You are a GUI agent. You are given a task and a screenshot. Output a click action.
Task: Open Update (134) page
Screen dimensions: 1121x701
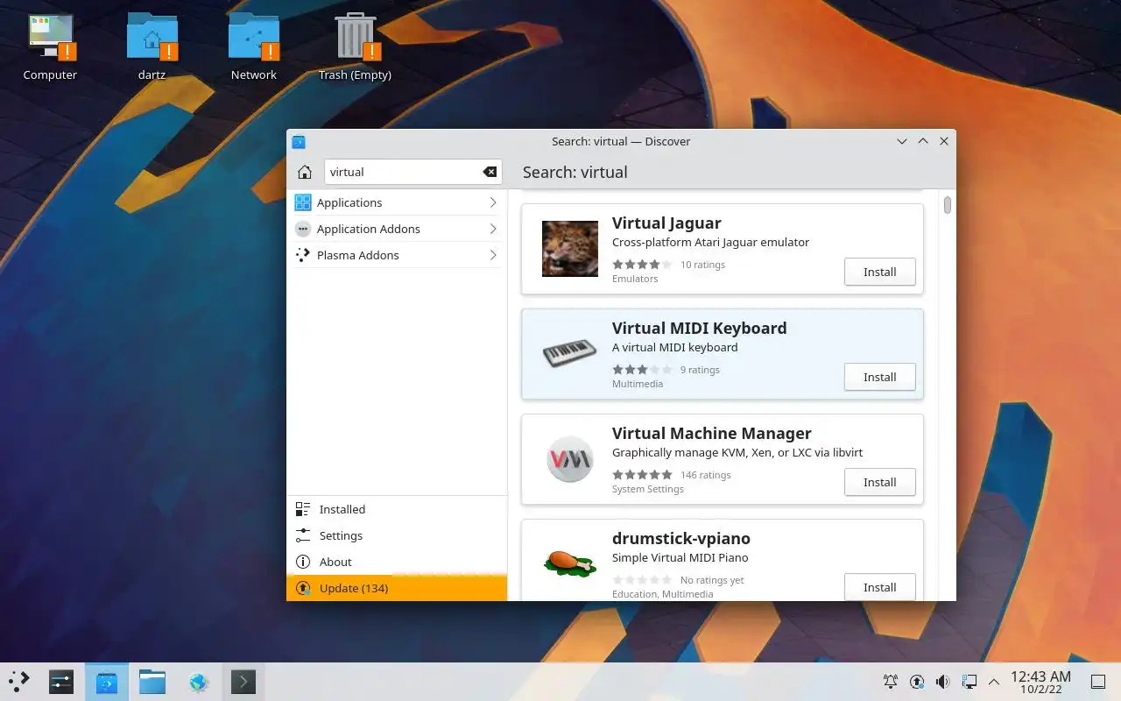(x=397, y=588)
